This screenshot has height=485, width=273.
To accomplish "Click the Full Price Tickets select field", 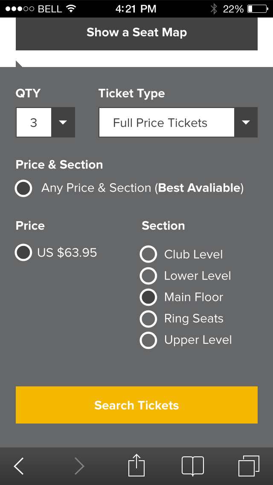I will click(166, 123).
